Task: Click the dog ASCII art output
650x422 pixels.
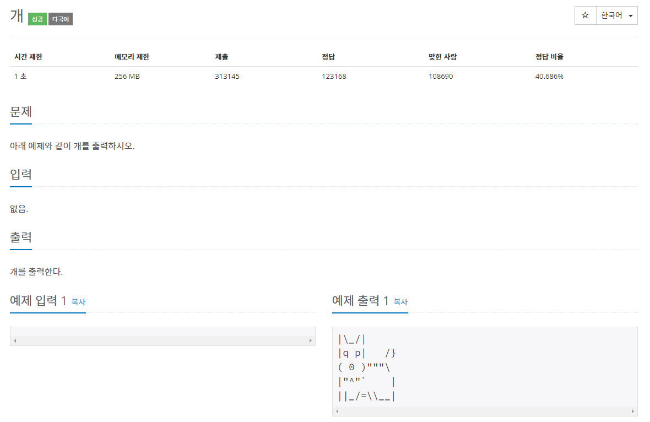Action: click(x=366, y=367)
